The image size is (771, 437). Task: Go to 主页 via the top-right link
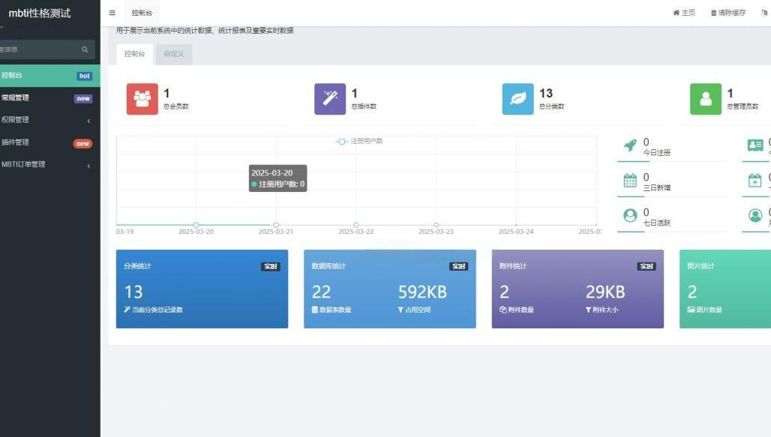(683, 11)
